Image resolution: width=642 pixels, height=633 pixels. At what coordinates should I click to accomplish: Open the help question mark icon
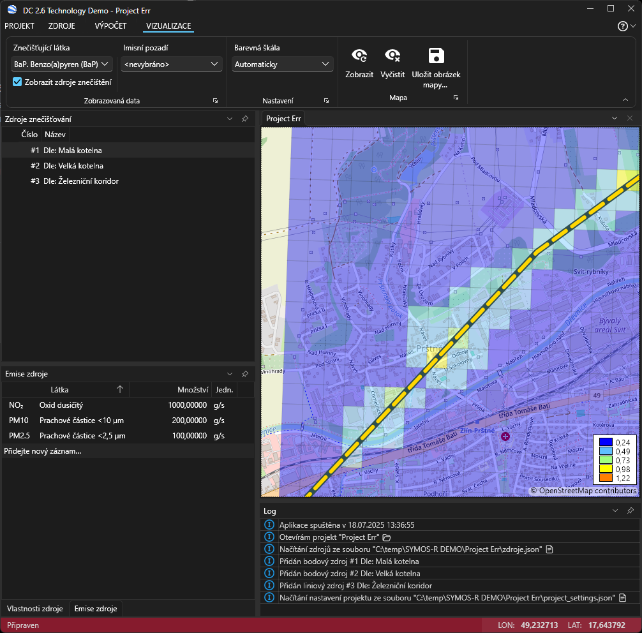click(623, 26)
